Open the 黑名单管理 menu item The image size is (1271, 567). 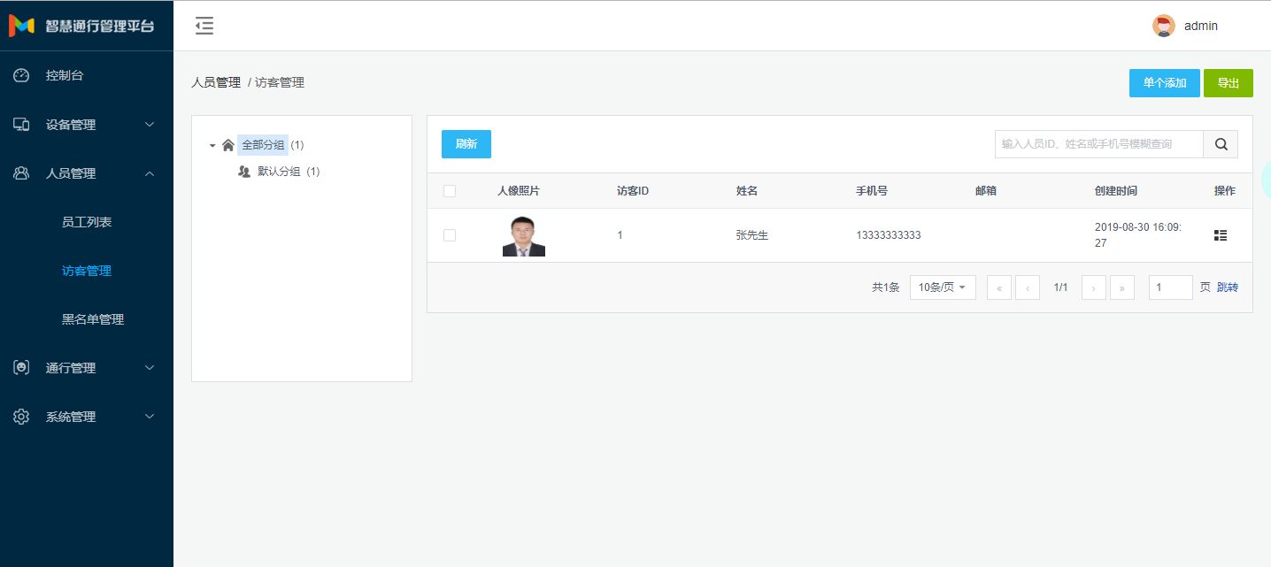[x=93, y=319]
